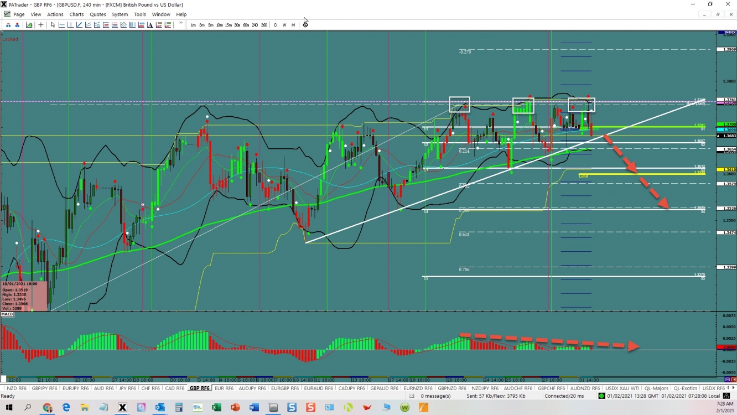Switch to AUD RF6 tab
Viewport: 737px width, 415px height.
103,388
